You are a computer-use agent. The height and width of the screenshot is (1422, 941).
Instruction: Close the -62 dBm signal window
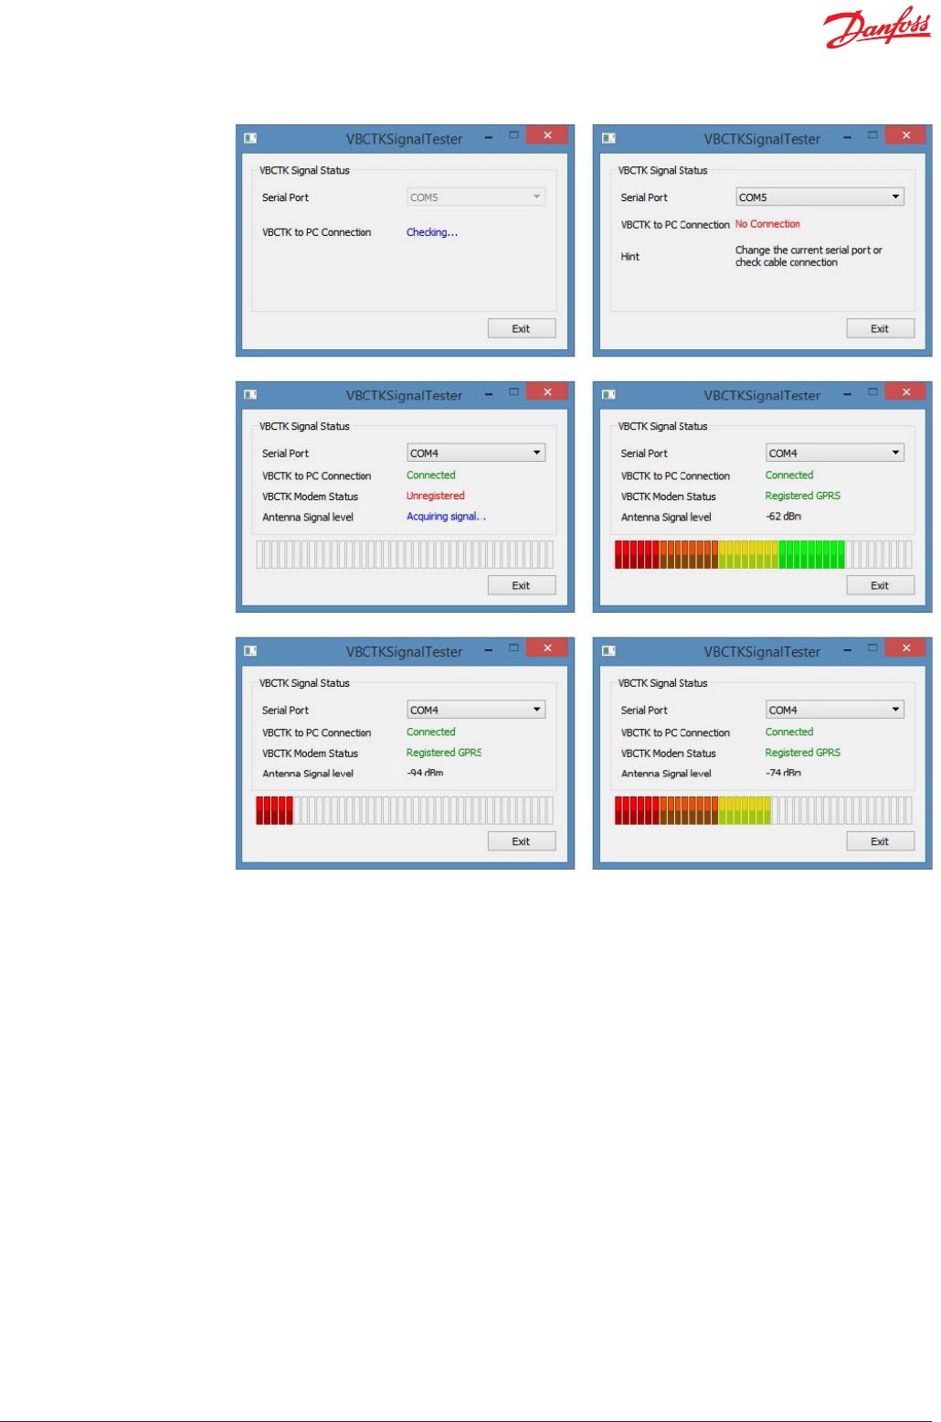[906, 391]
